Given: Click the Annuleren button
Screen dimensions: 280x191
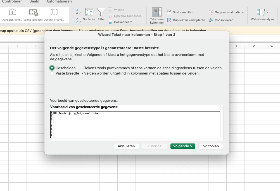Looking at the screenshot, I should (126, 146).
